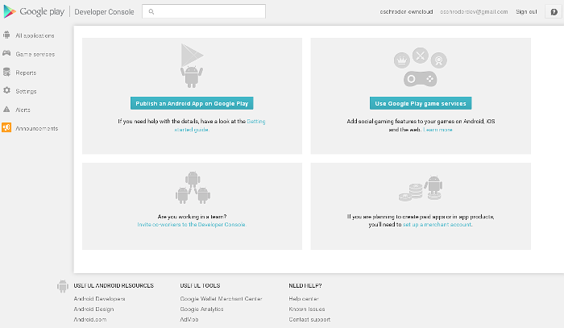
Task: Invite co-workers to the Developer Console
Action: click(x=192, y=224)
